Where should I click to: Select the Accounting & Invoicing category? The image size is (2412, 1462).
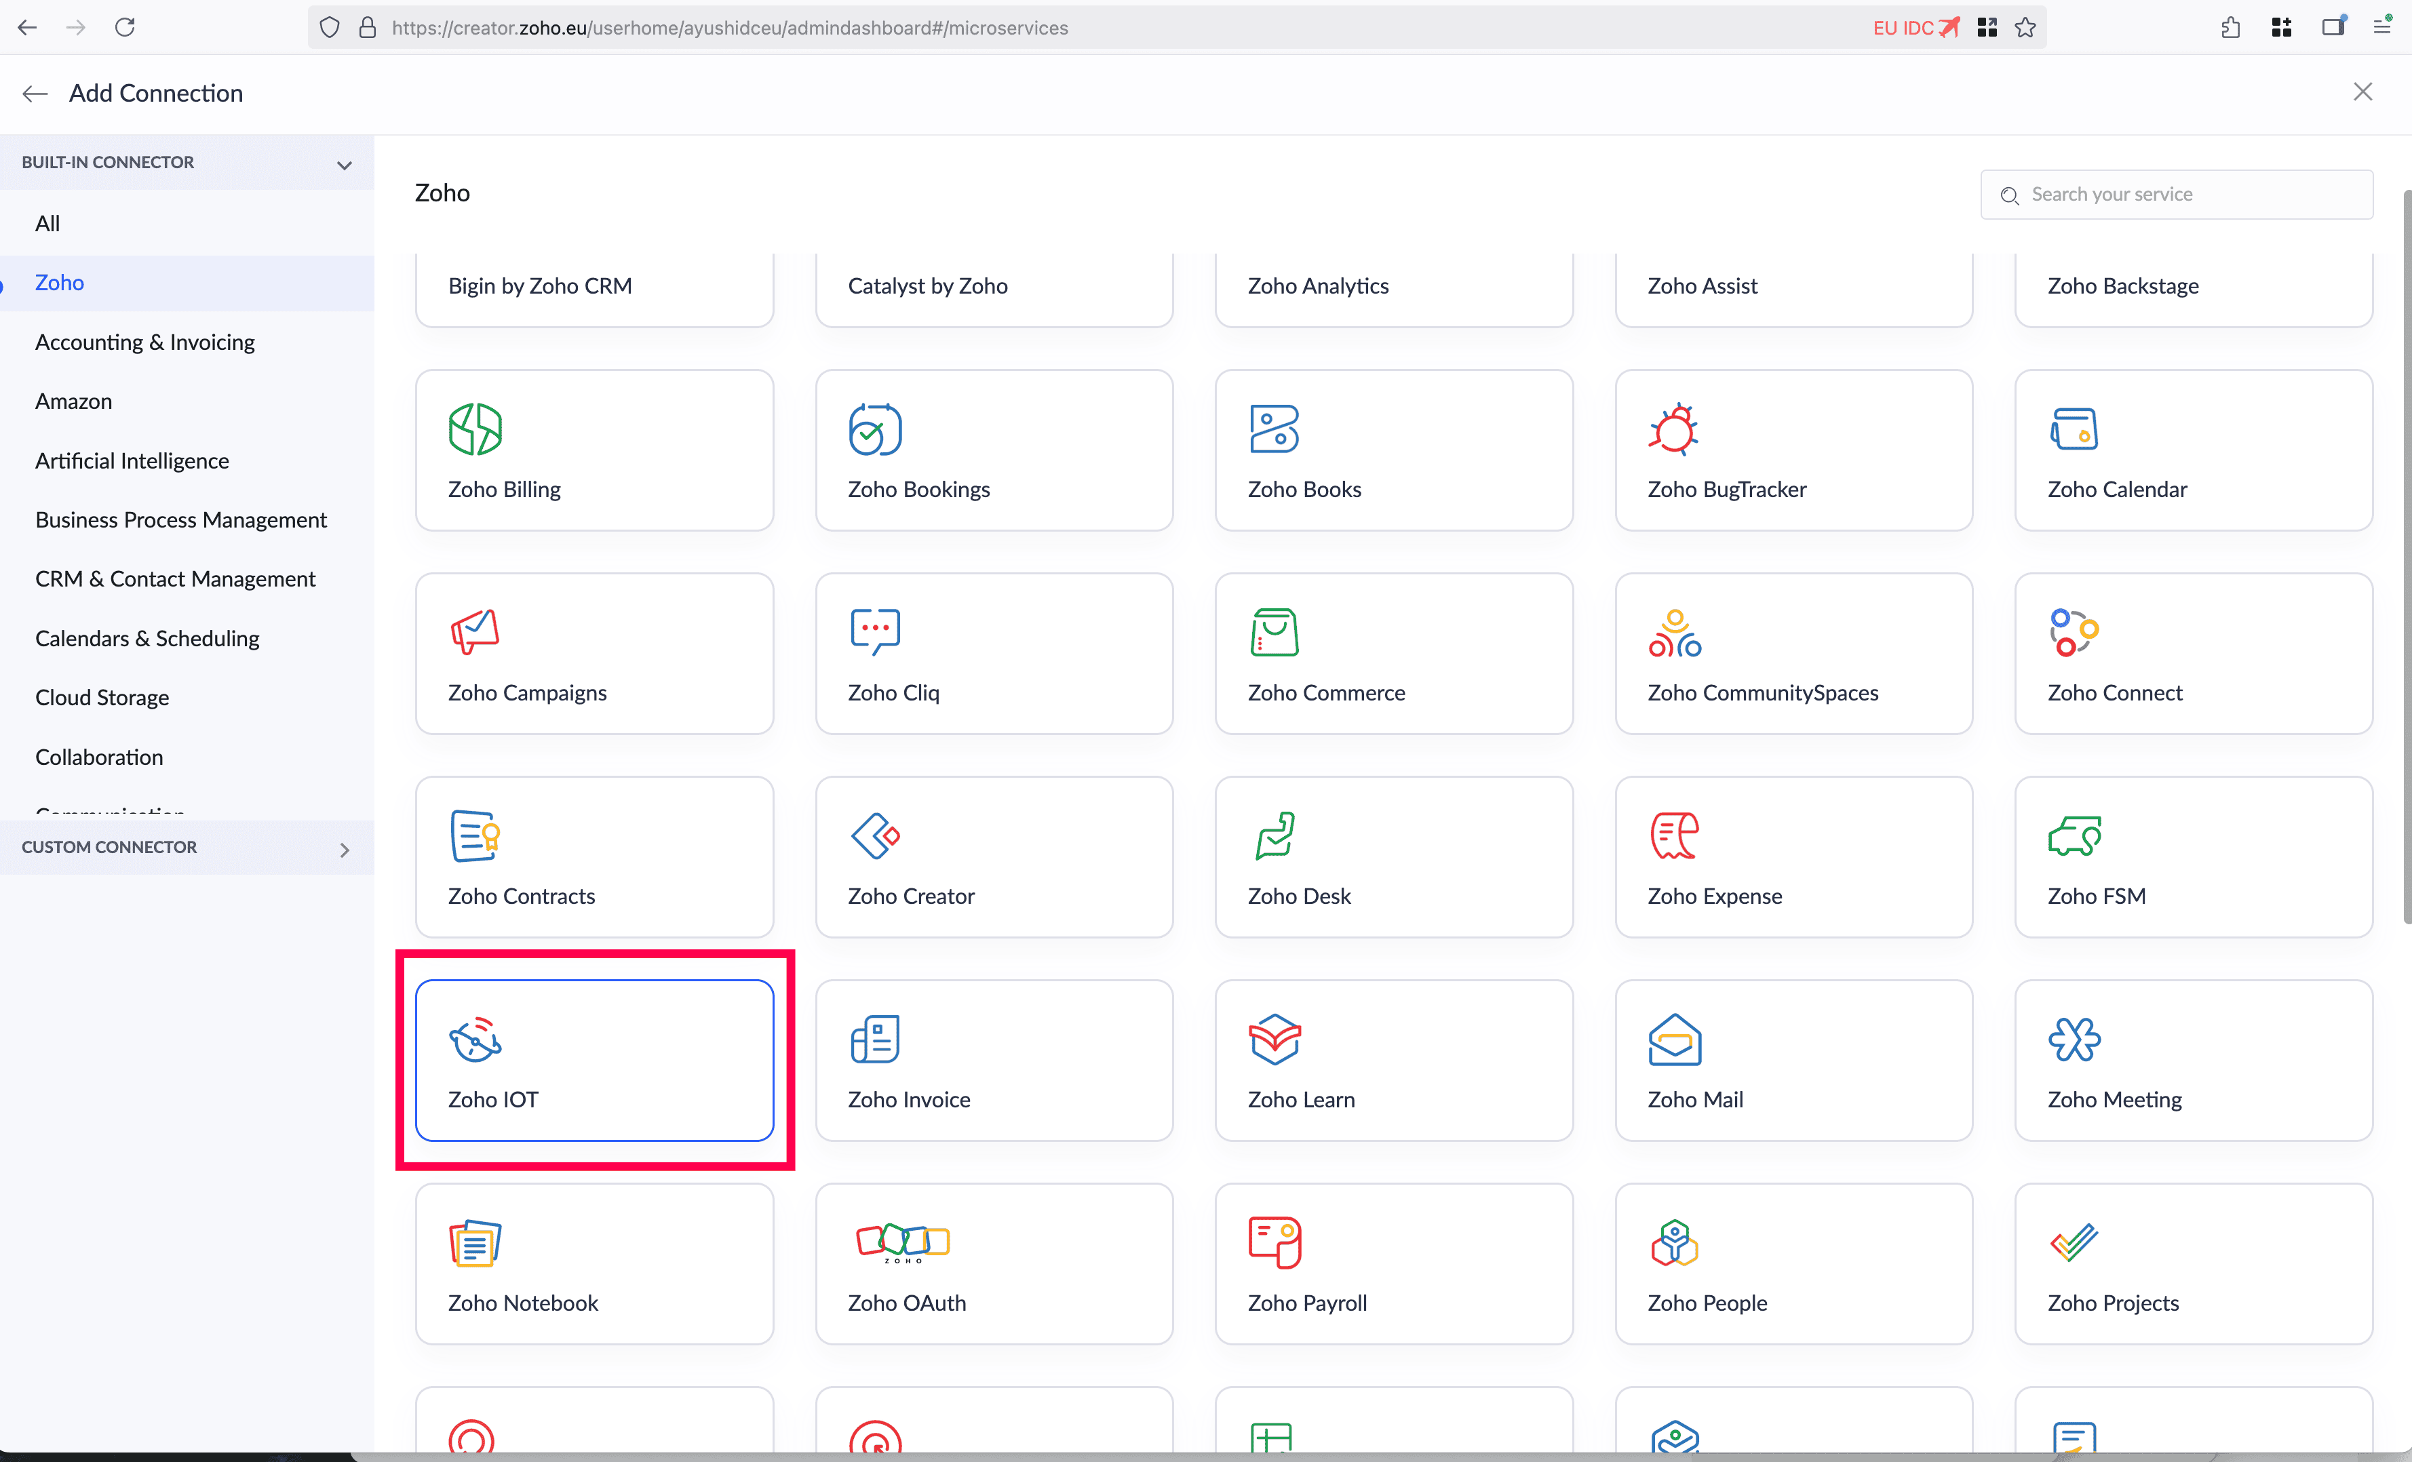coord(145,342)
